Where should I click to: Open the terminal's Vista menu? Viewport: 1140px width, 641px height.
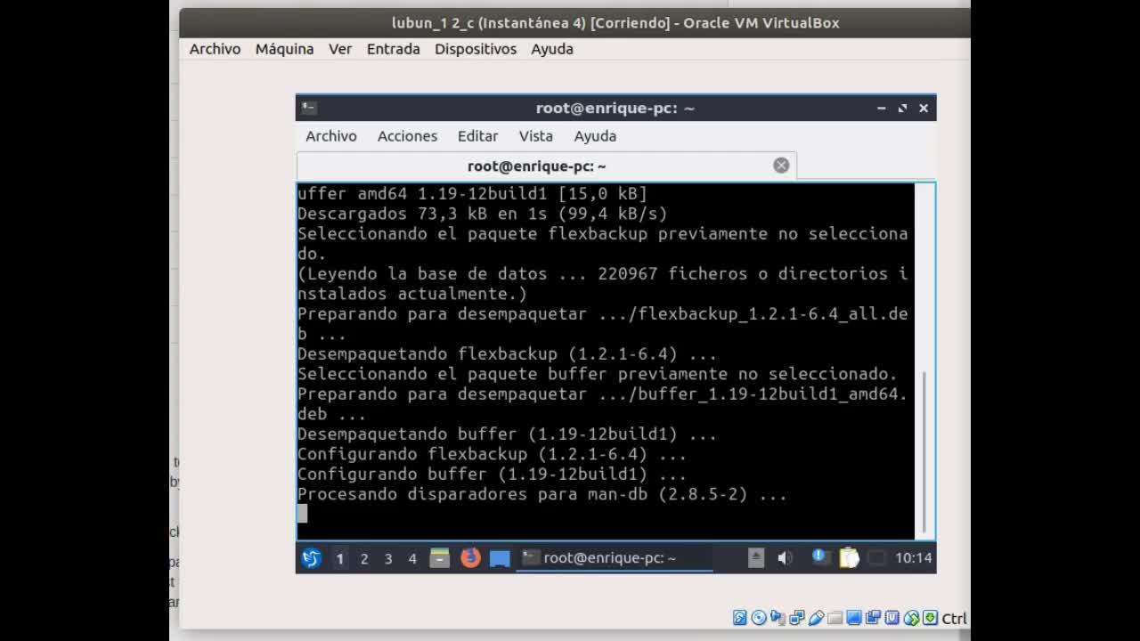point(536,136)
